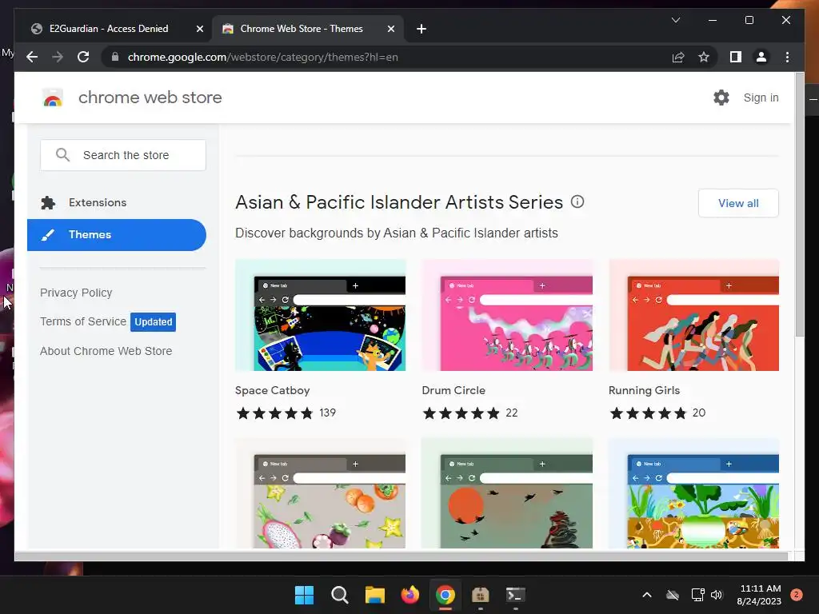Viewport: 819px width, 614px height.
Task: Click the URL in the address bar
Action: (262, 57)
